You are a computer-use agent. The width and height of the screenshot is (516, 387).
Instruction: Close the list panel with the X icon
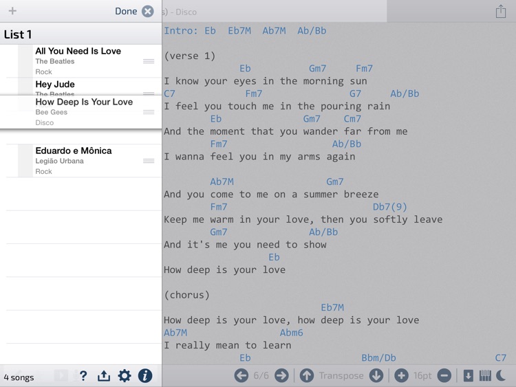tap(148, 11)
